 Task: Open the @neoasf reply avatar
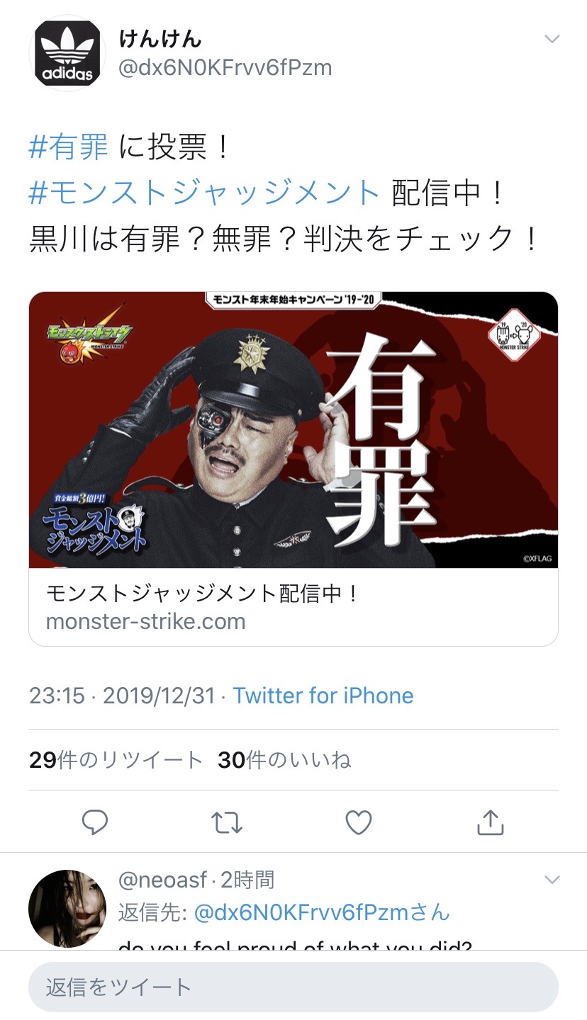[x=67, y=908]
